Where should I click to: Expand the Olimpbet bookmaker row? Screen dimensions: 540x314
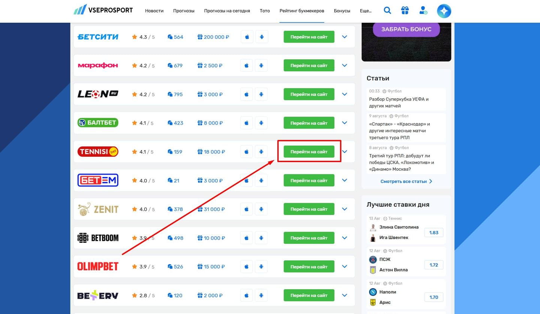pyautogui.click(x=345, y=267)
